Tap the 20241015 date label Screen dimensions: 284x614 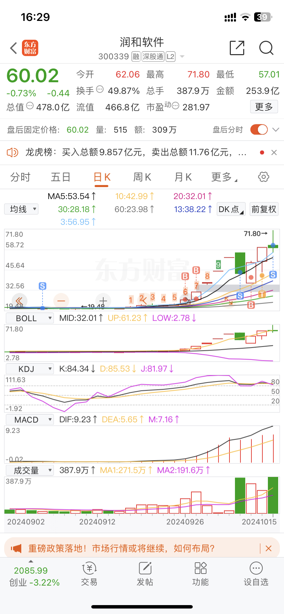coord(259,522)
